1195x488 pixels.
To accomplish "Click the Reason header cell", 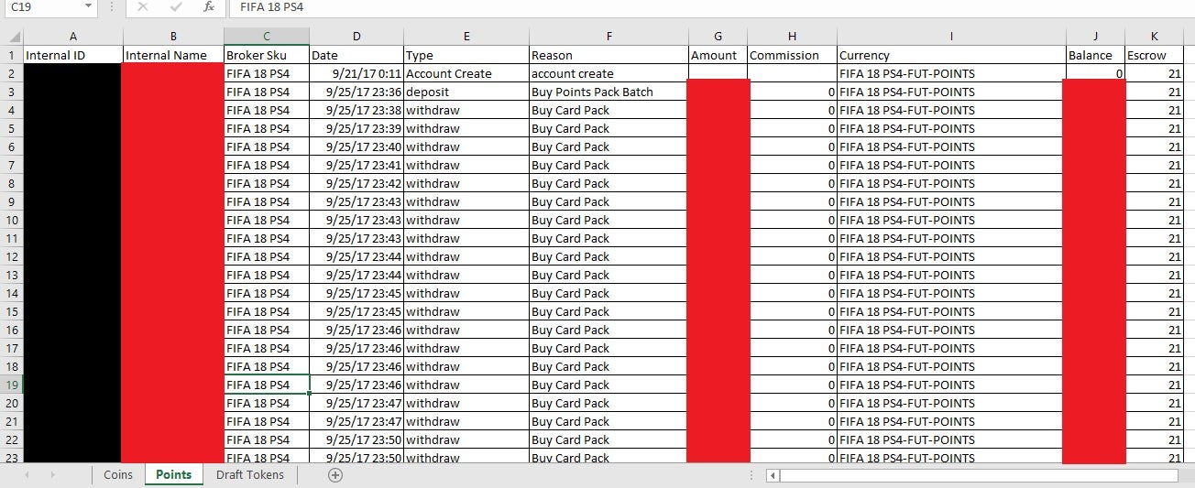I will point(608,55).
